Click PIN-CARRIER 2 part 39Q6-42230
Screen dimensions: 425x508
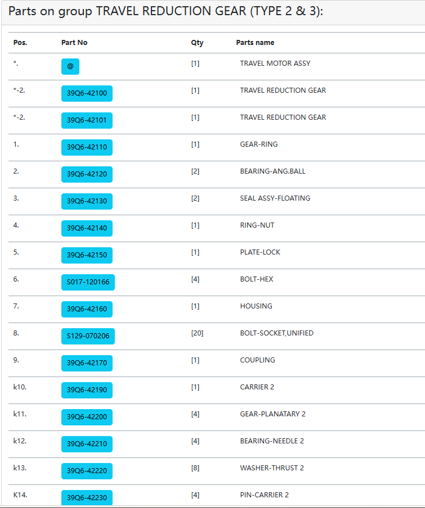[x=87, y=498]
